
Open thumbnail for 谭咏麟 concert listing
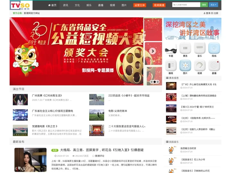click(x=171, y=97)
